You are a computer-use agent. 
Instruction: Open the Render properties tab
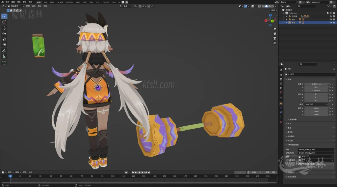[x=281, y=75]
